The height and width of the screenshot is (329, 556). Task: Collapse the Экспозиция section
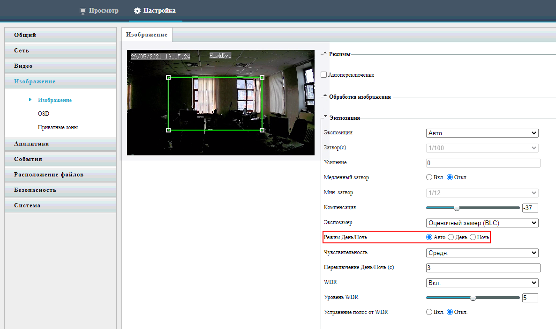click(x=325, y=117)
